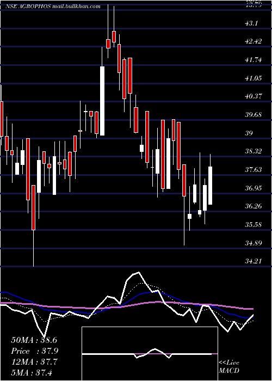This screenshot has height=381, width=272.
Task: Click the Live MACD inset chart box
Action: pyautogui.click(x=150, y=354)
